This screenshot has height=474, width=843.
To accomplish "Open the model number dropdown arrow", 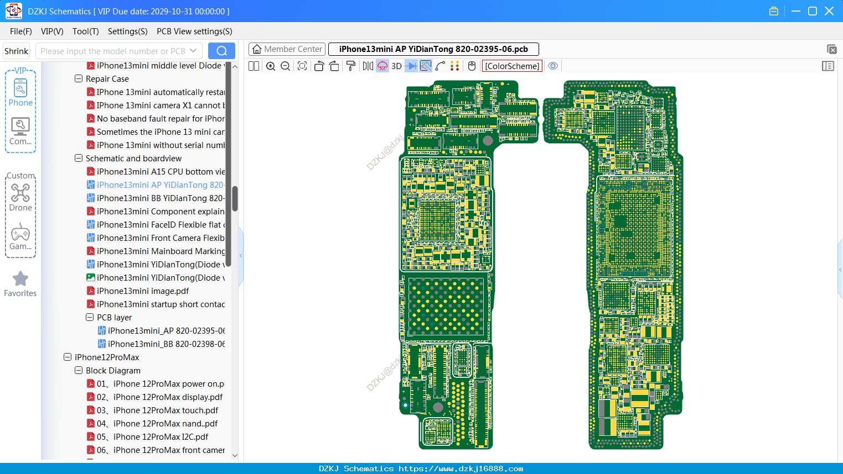I will (193, 51).
